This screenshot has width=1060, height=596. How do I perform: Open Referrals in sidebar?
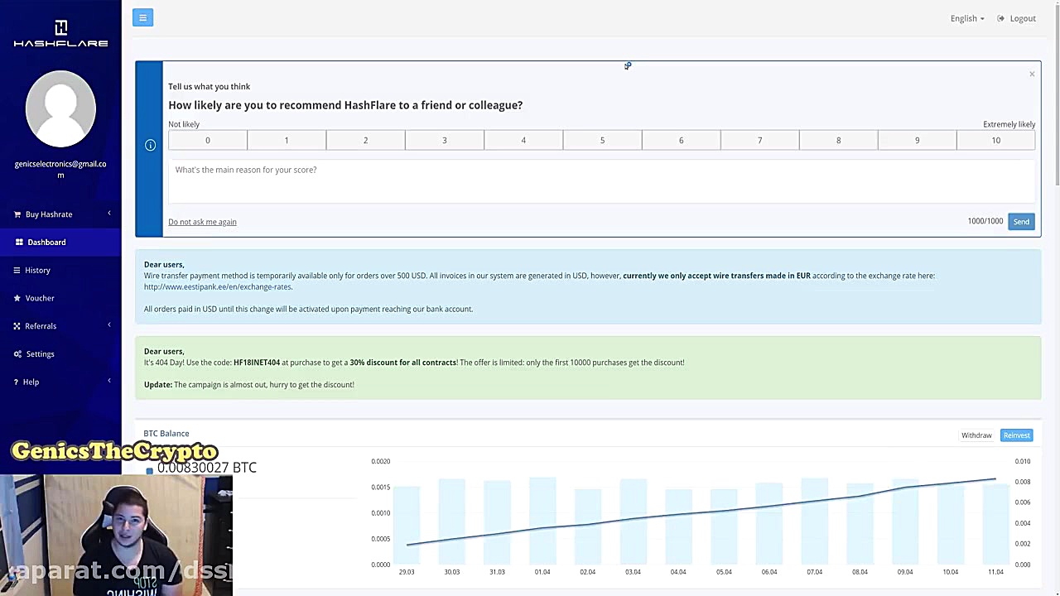(x=60, y=326)
